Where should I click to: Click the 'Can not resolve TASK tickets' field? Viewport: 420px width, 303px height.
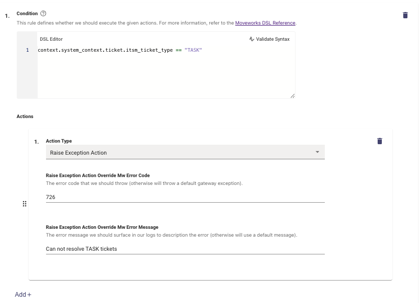tap(185, 249)
